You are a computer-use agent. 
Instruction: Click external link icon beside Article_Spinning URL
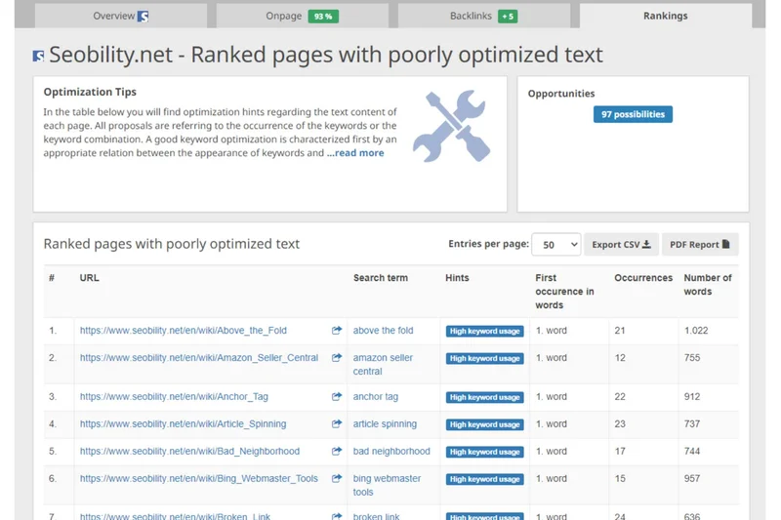337,424
